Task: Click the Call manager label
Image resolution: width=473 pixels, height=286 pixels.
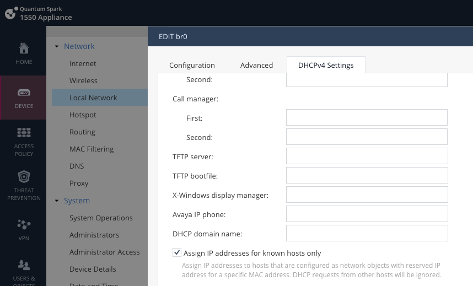Action: [x=195, y=99]
